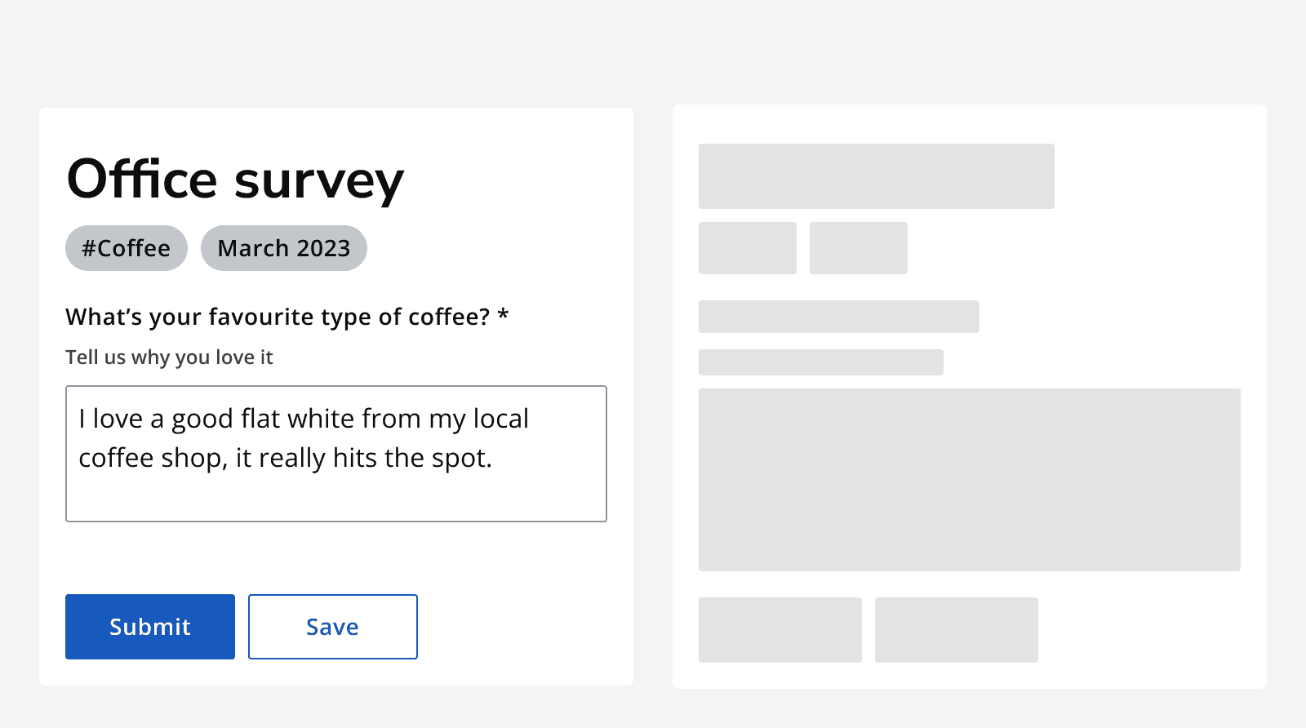This screenshot has height=728, width=1306.
Task: Click the "Tell us why you love it" hint
Action: (x=169, y=357)
